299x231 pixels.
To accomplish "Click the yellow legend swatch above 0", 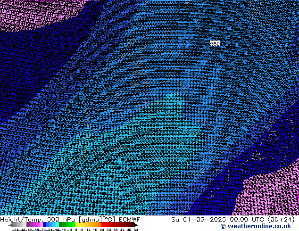I will pyautogui.click(x=77, y=225).
